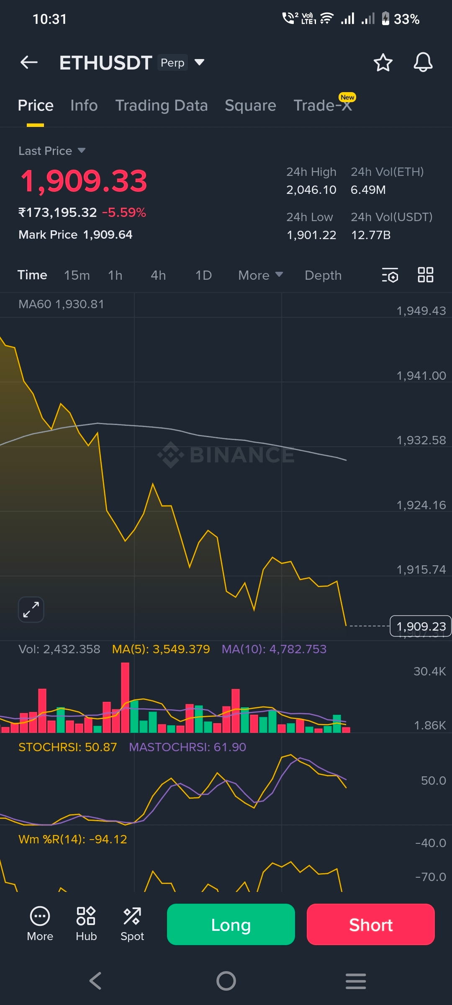Tap the battery 33% status indicator
Screen dimensions: 452x1005
(401, 19)
